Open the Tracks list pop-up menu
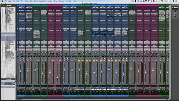Viewport: 179px width, 101px height. point(15,6)
